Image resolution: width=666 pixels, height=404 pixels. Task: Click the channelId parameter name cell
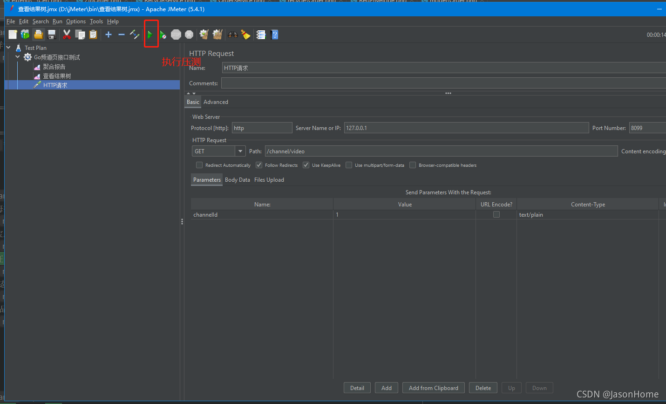[262, 215]
